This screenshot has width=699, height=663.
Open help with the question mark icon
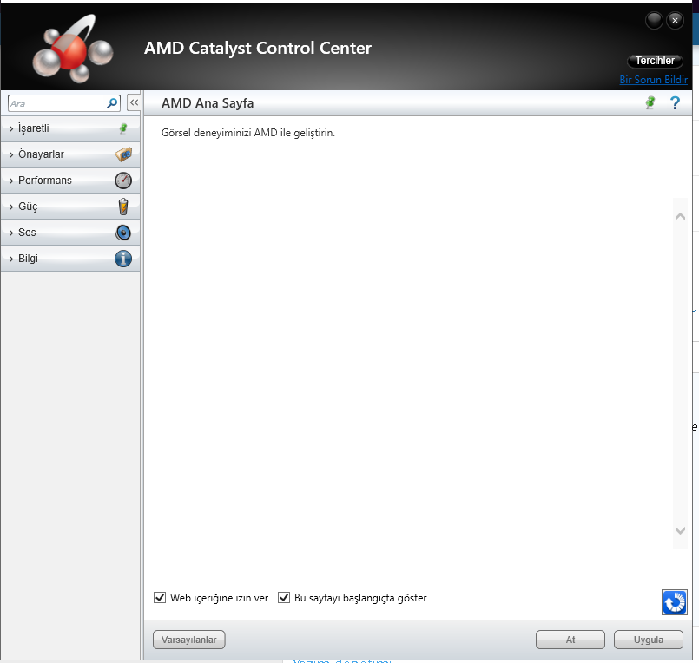tap(675, 103)
